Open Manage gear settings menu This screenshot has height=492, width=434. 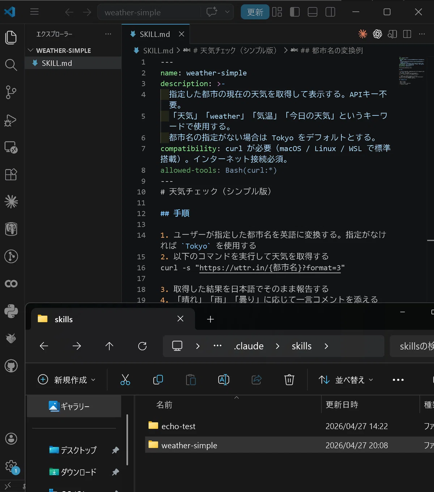[11, 466]
